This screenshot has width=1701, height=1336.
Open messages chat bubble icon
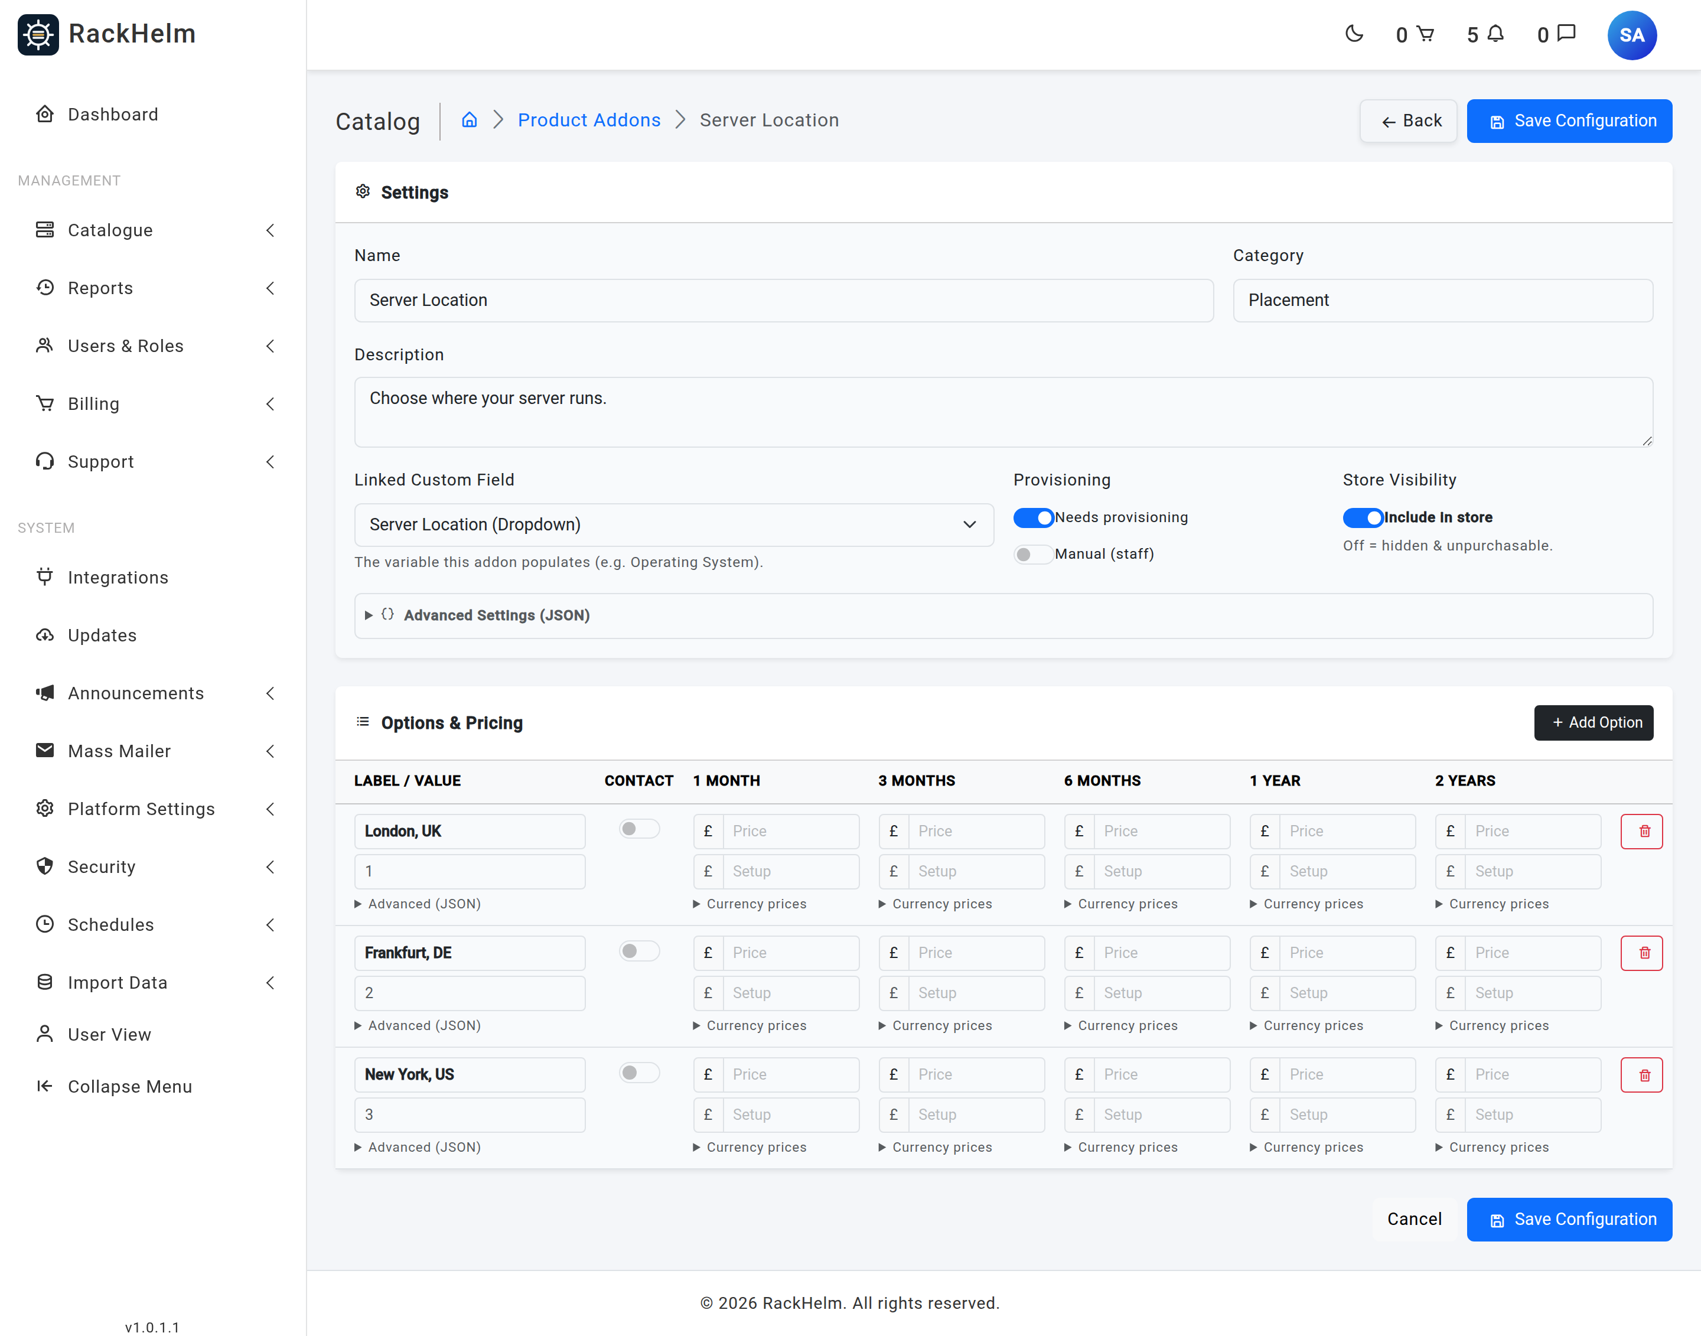(1566, 34)
